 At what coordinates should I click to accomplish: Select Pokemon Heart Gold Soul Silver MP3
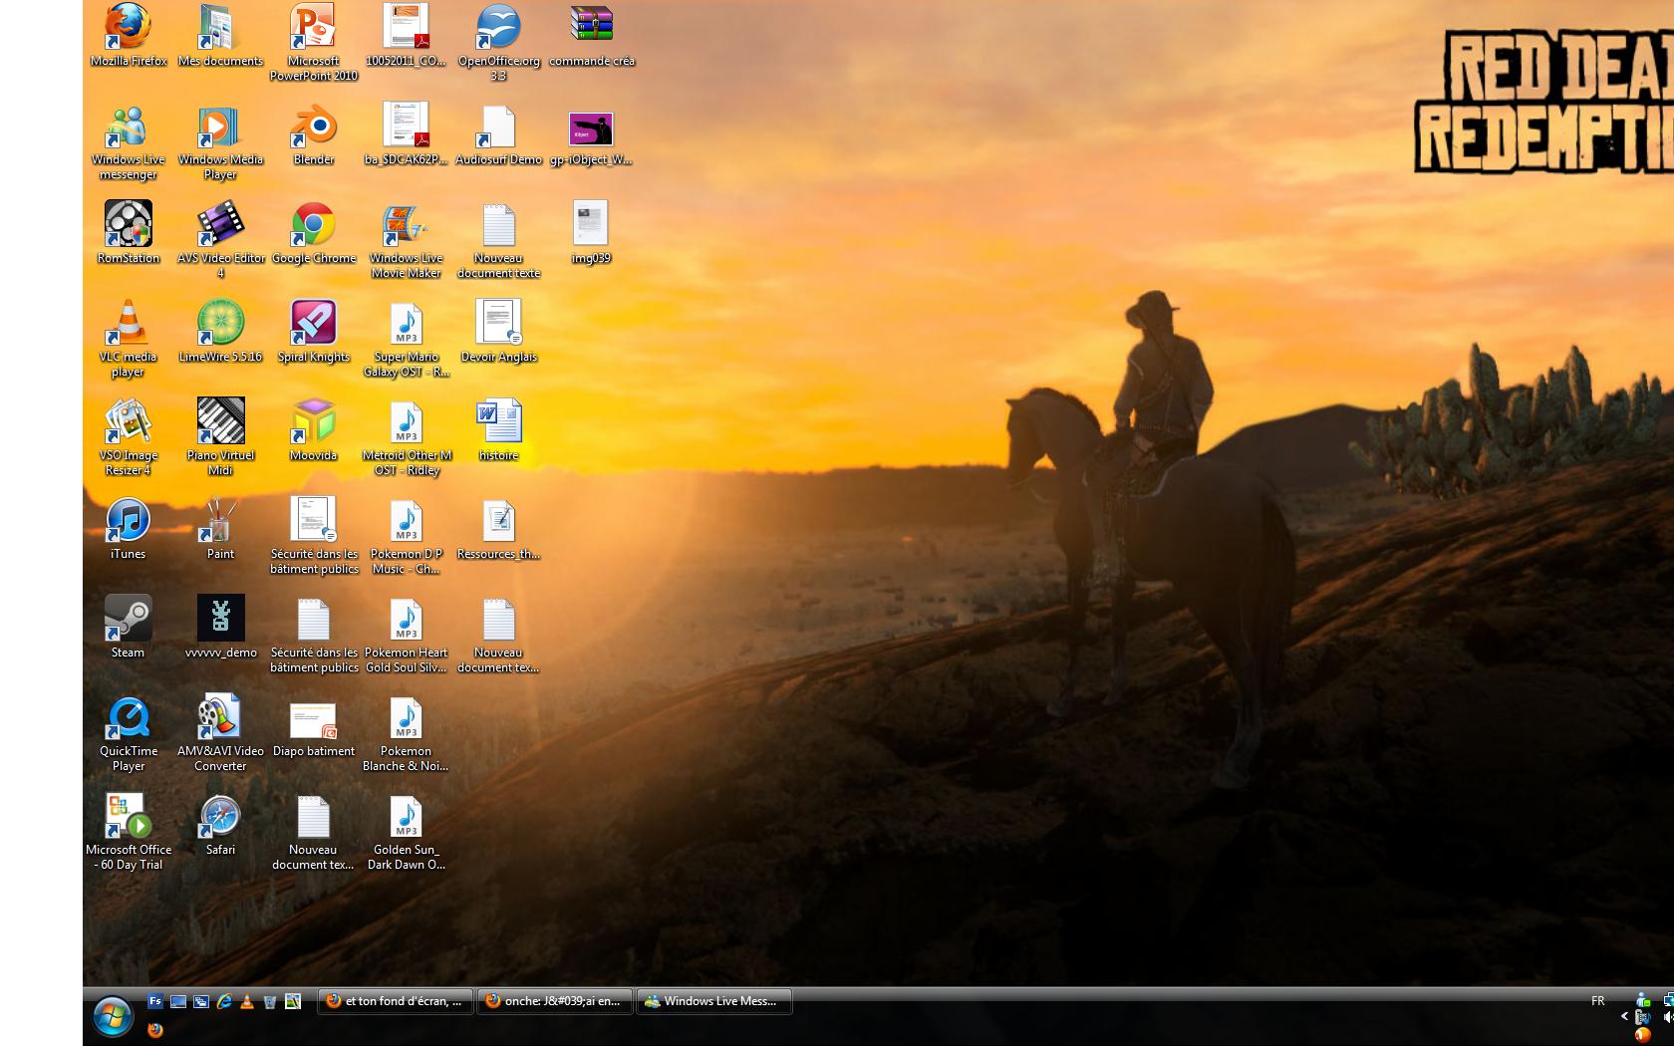coord(406,635)
